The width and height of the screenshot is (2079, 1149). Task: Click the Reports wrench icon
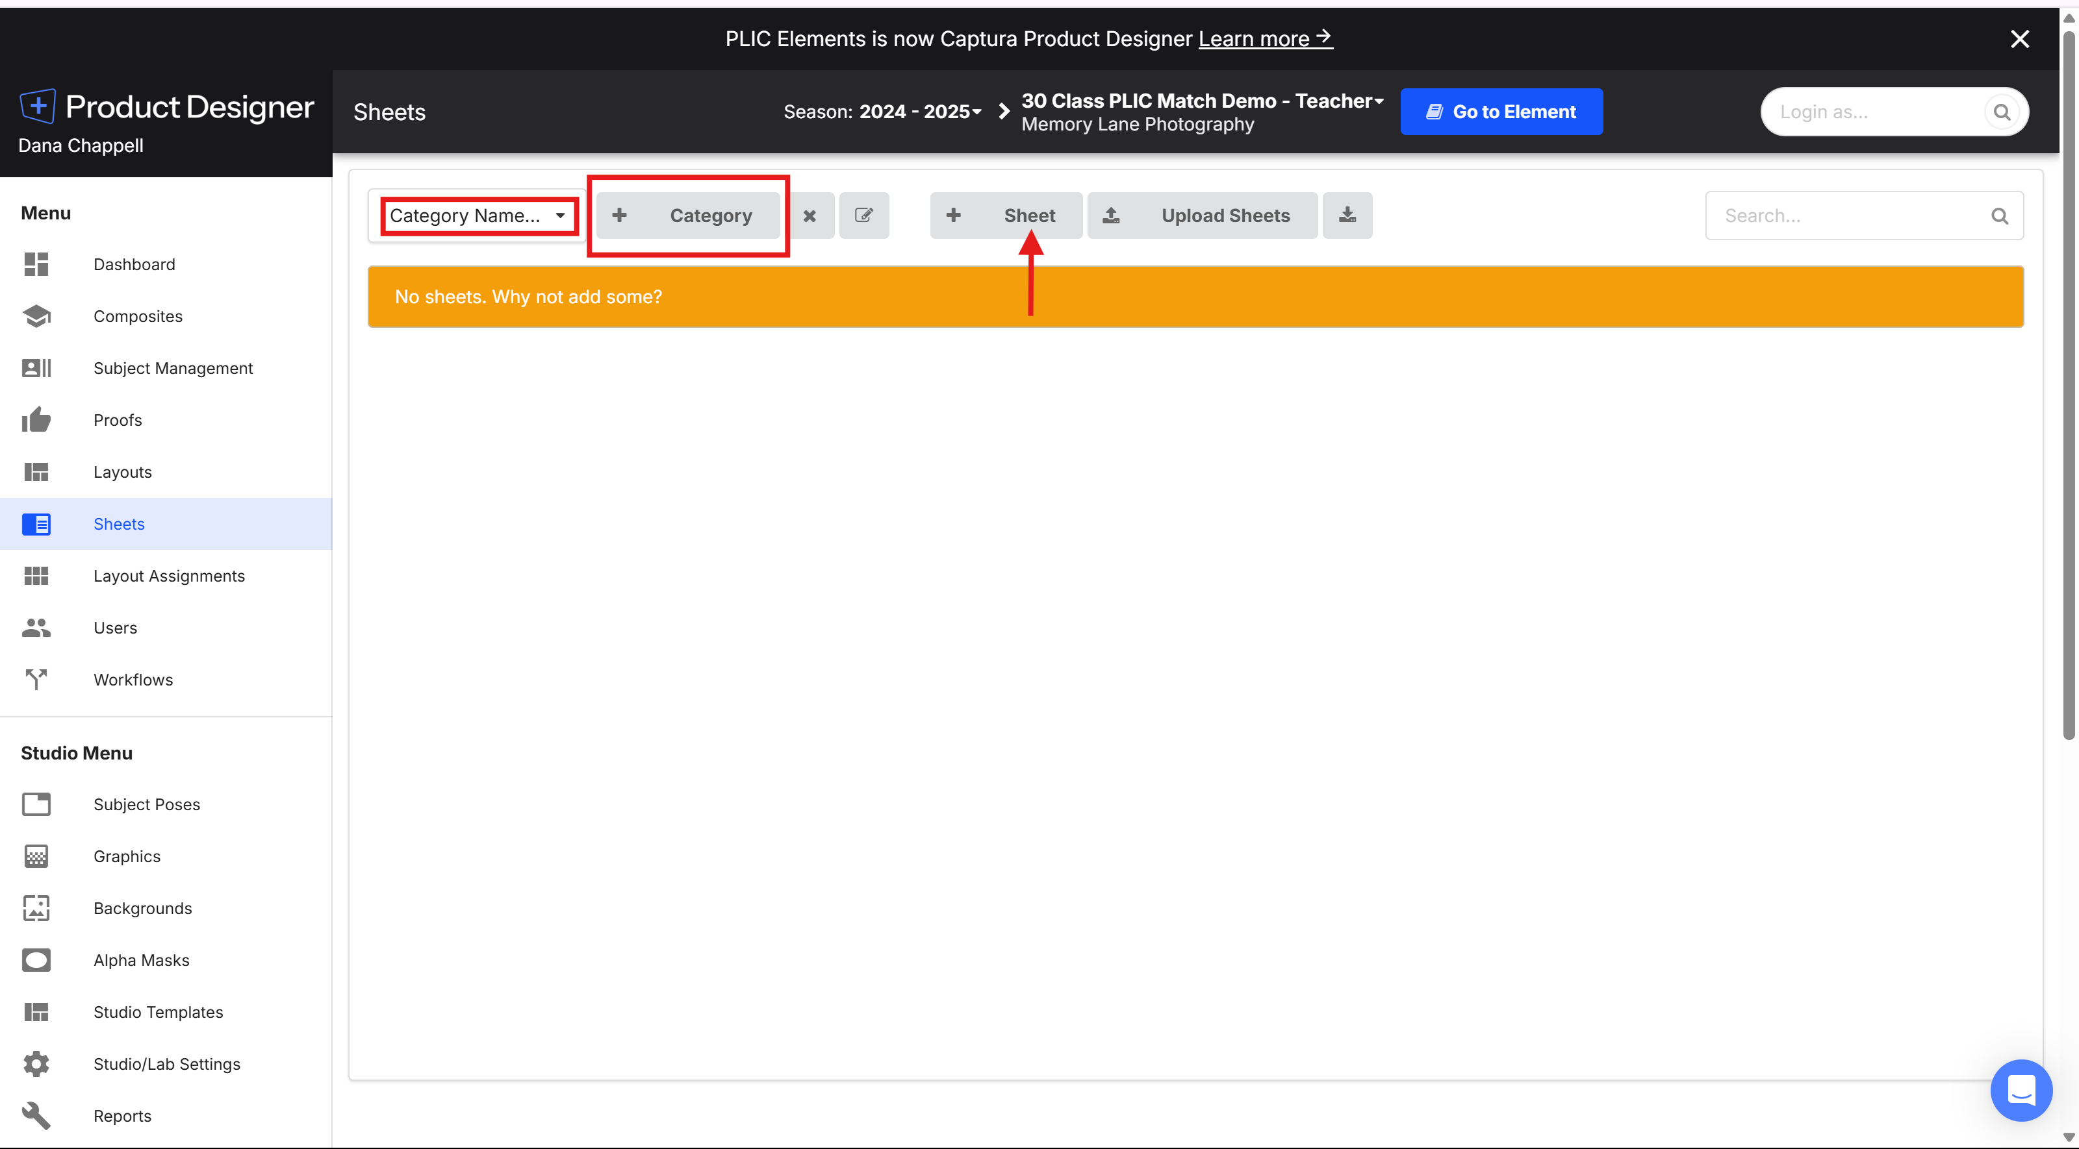[36, 1116]
